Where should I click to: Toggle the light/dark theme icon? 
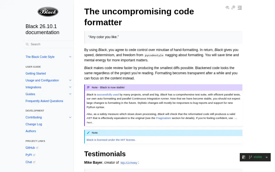tap(233, 7)
